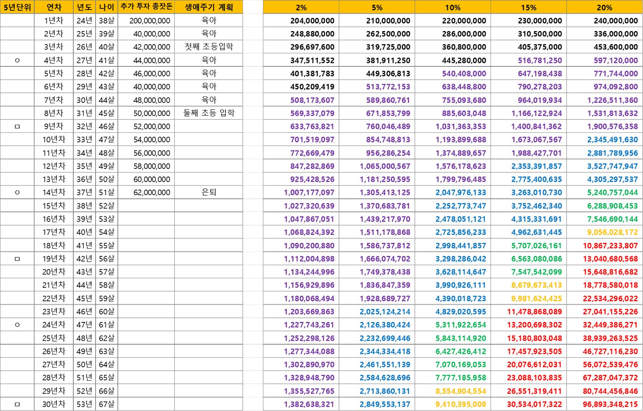Select the value 5,240,757,044
Viewport: 643px width, 411px height.
pos(612,193)
